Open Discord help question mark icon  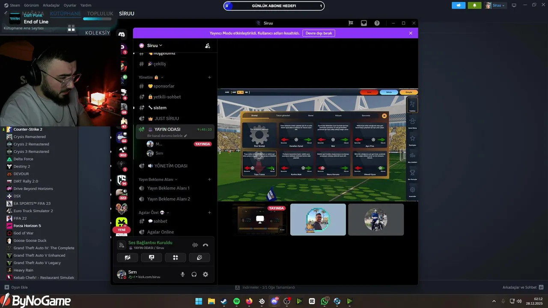pos(377,23)
